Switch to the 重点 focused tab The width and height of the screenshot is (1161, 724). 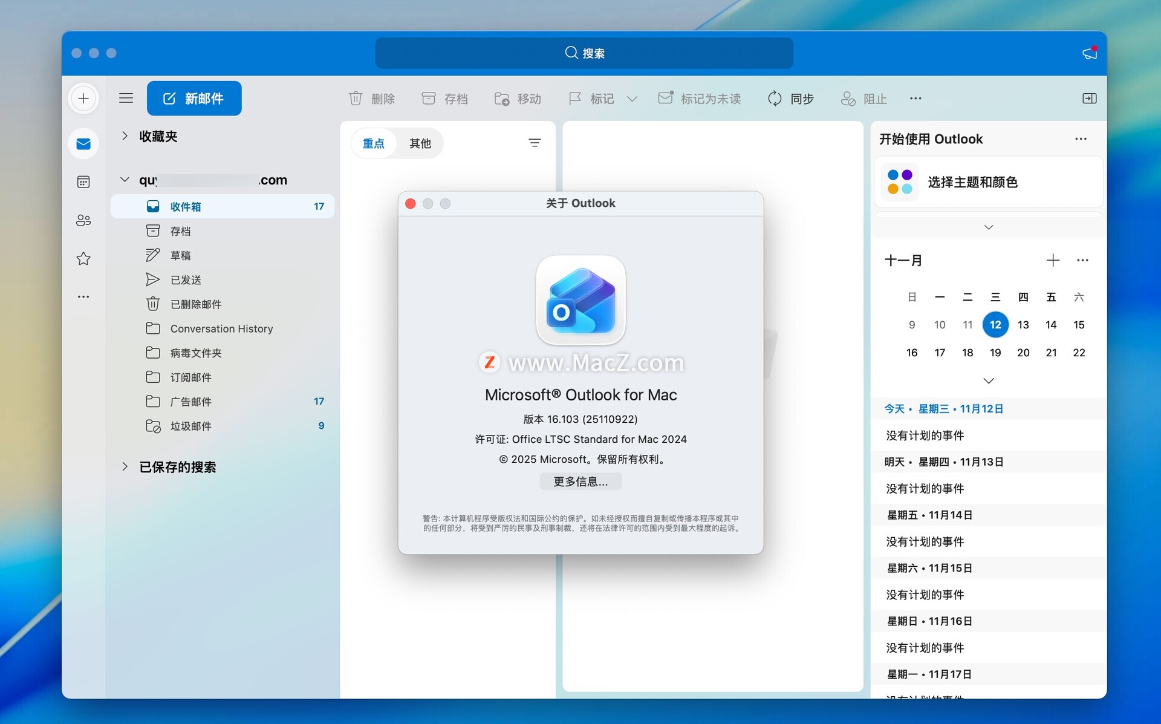tap(374, 143)
